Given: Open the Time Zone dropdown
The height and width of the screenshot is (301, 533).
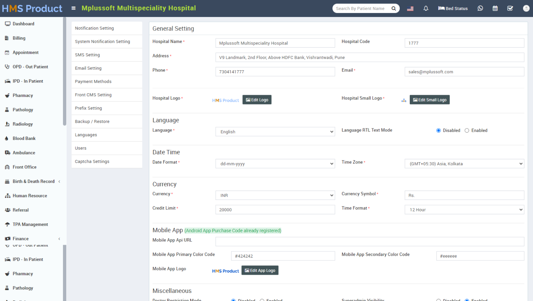Looking at the screenshot, I should pyautogui.click(x=464, y=164).
